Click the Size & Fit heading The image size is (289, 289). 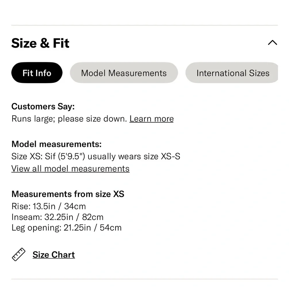40,43
